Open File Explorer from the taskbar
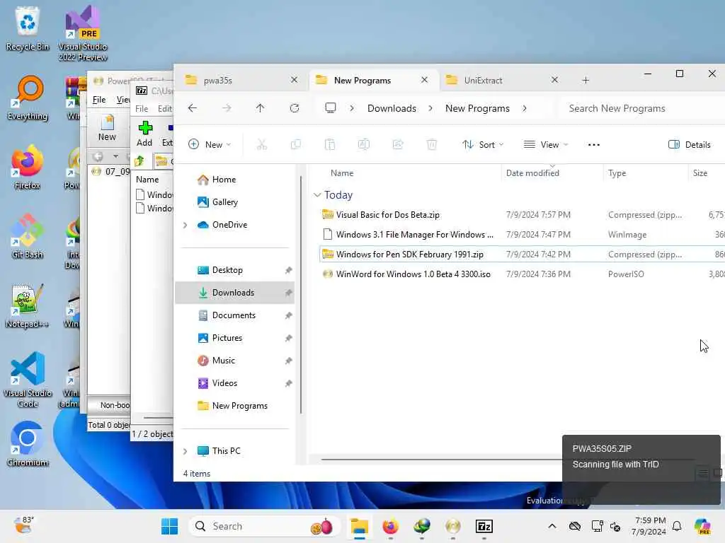725x543 pixels. coord(359,526)
